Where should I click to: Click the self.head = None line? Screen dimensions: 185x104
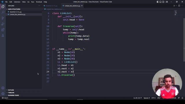pos(73,20)
